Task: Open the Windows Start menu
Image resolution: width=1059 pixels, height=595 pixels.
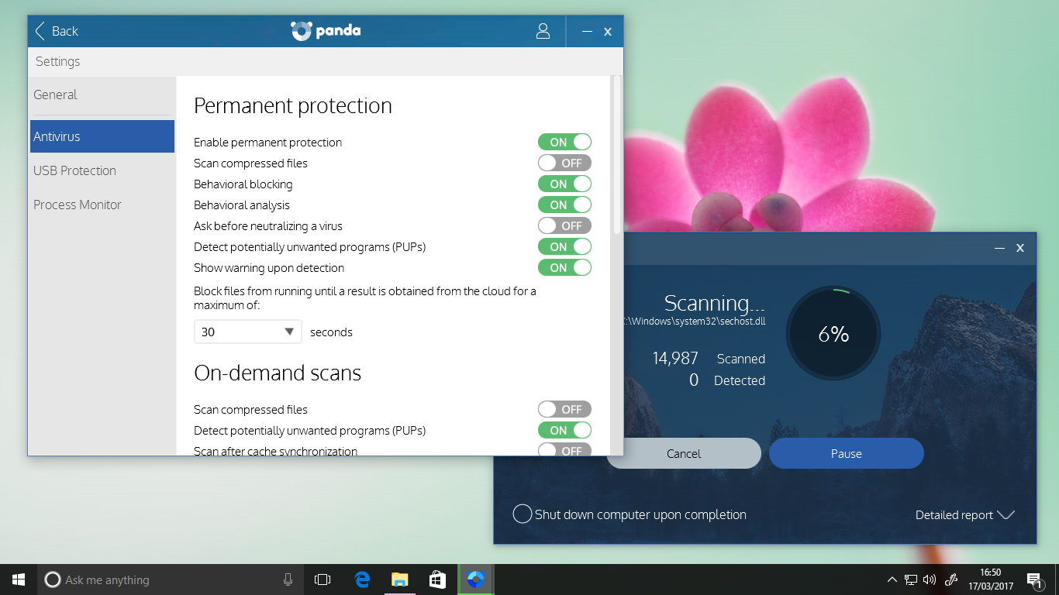Action: pos(19,580)
